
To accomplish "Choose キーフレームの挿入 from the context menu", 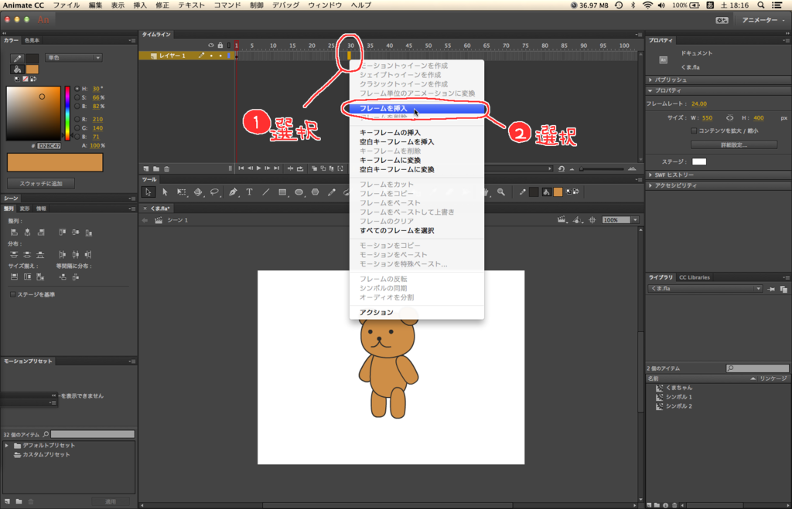I will [416, 133].
